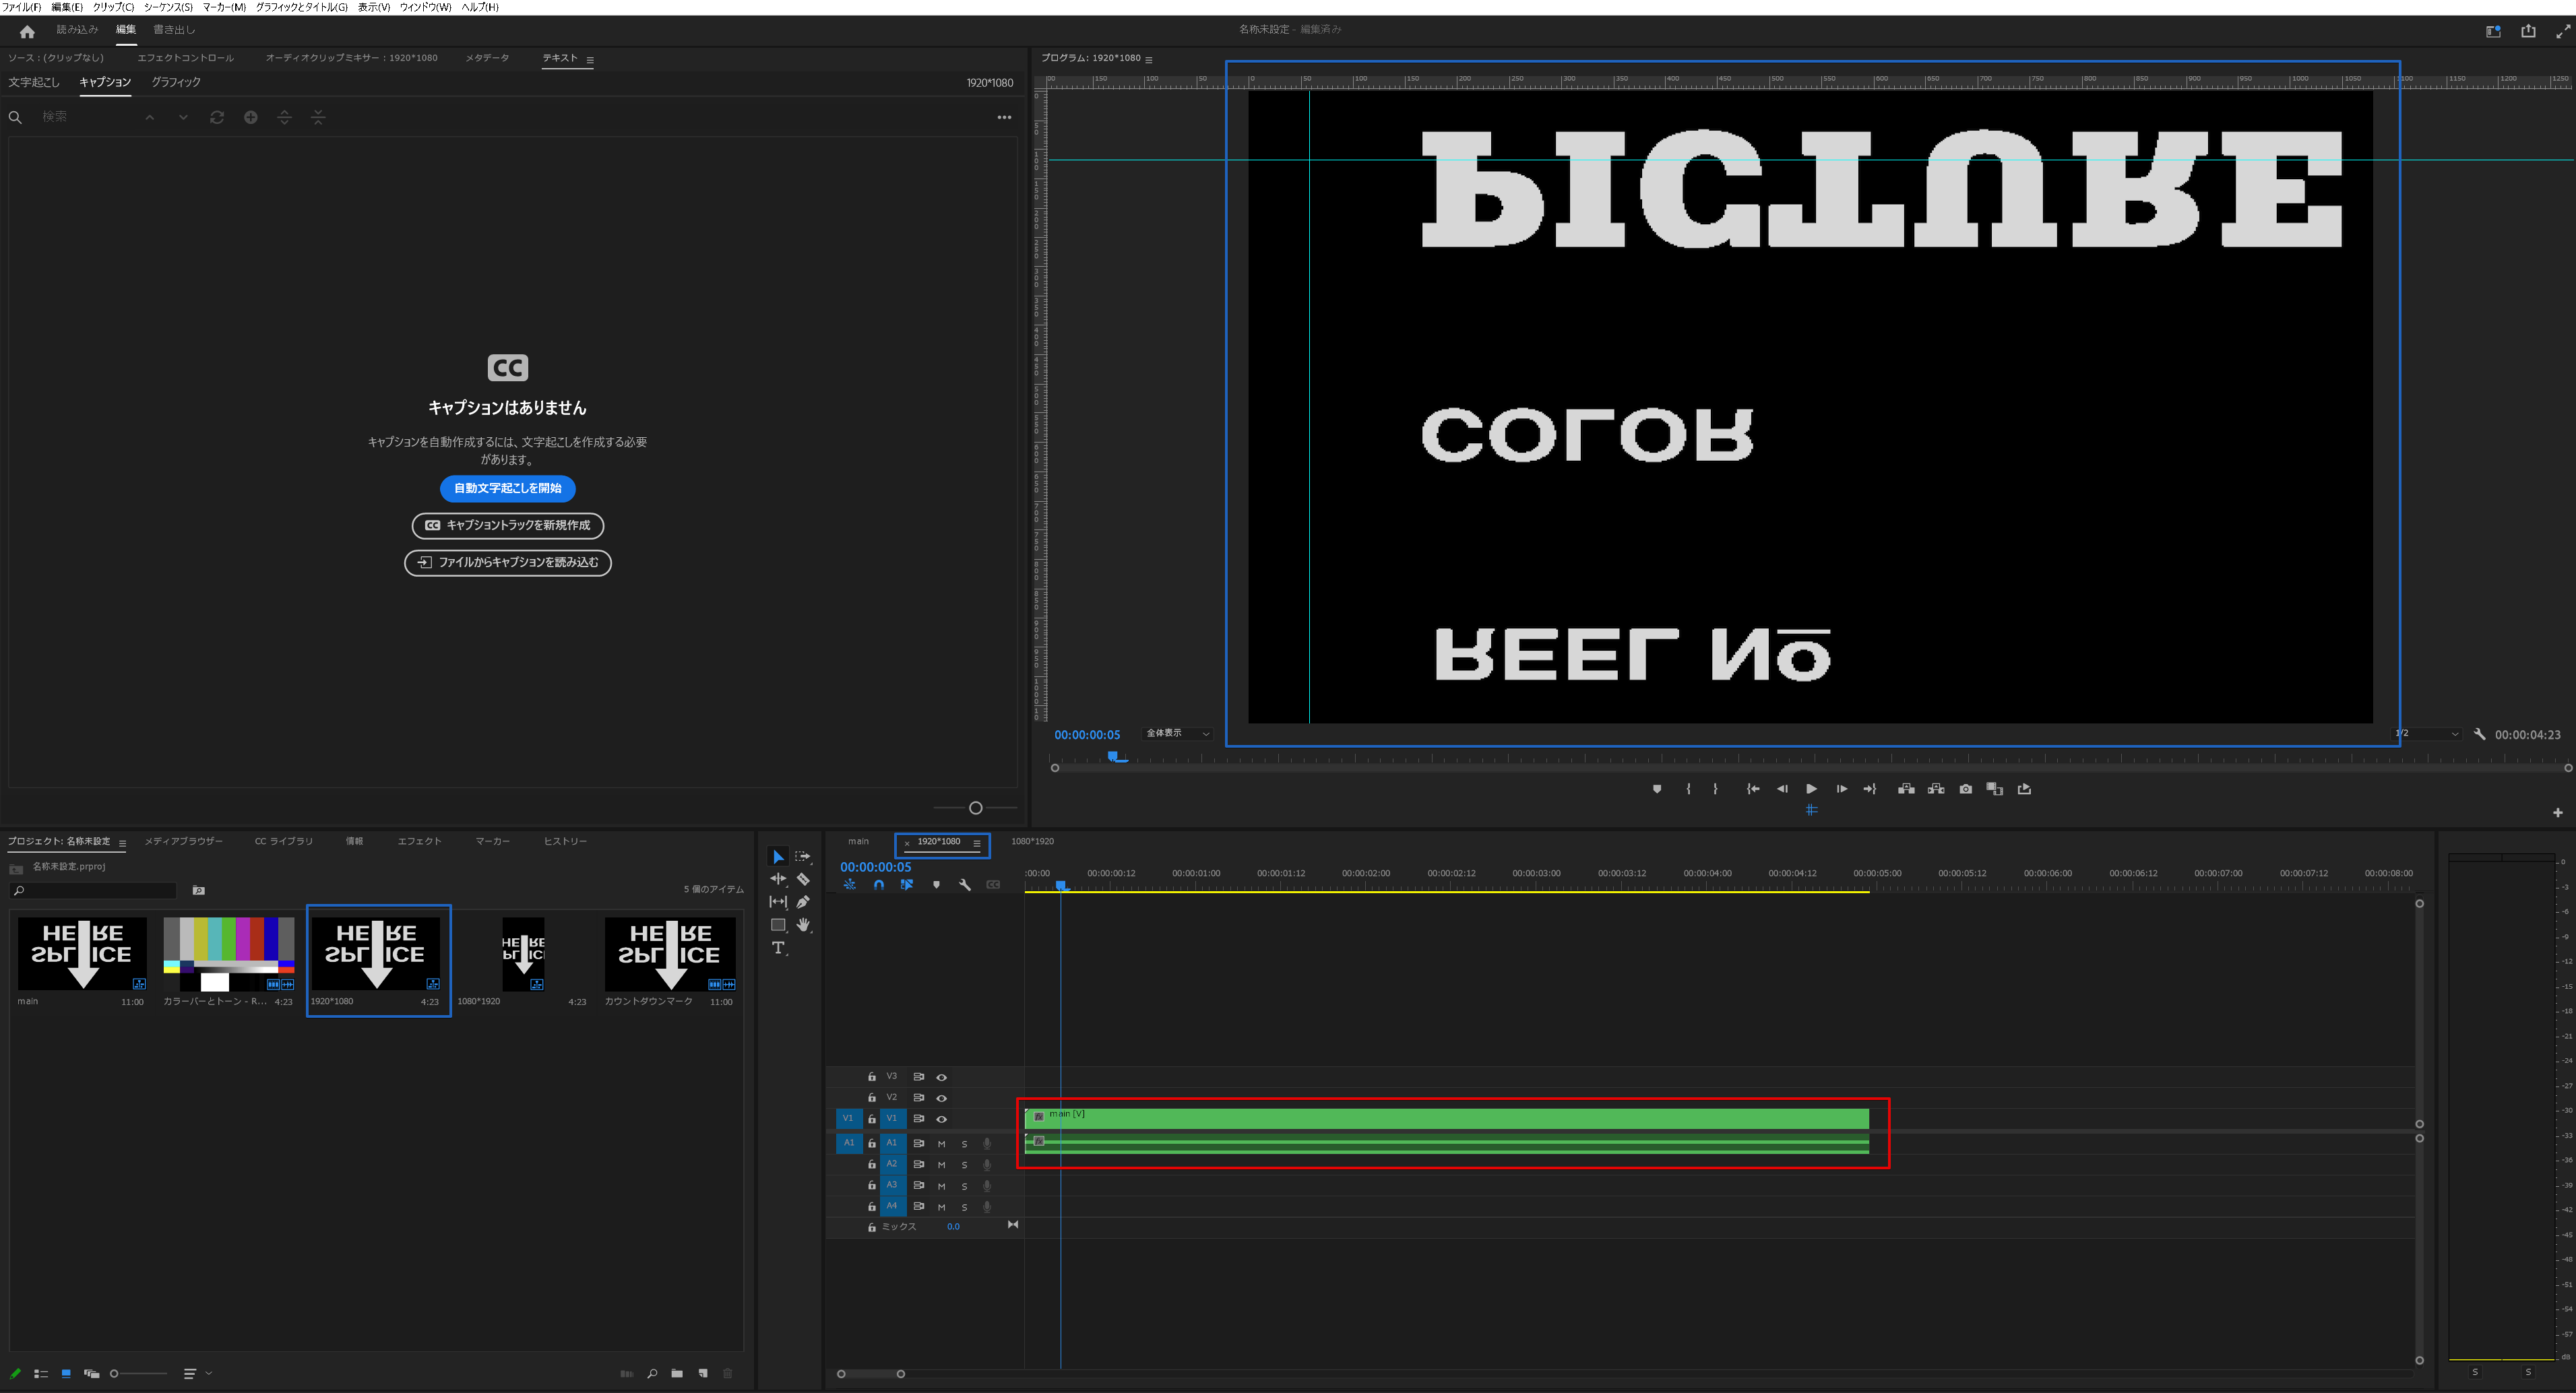Select the Type tool
The width and height of the screenshot is (2576, 1393).
tap(778, 947)
